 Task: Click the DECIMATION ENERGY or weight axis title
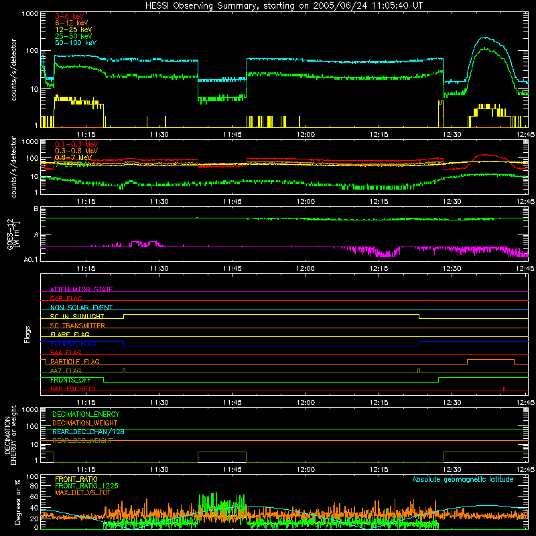[x=10, y=435]
